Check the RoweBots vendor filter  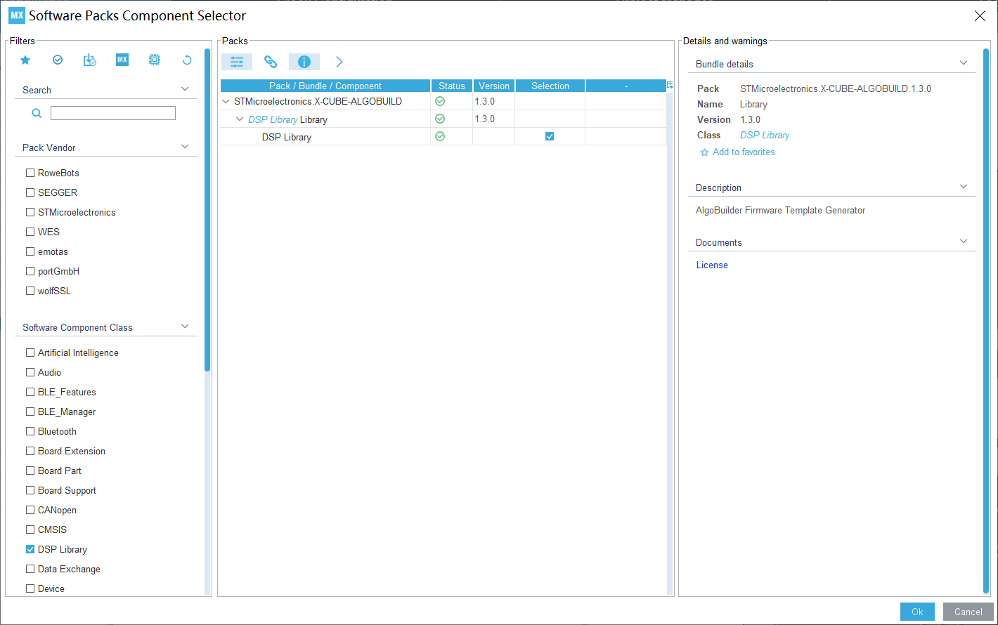[x=30, y=173]
